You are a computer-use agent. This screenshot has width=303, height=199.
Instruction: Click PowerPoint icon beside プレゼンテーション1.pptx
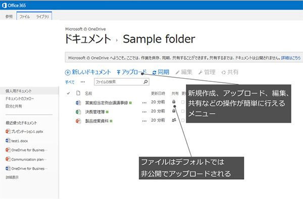click(x=8, y=131)
